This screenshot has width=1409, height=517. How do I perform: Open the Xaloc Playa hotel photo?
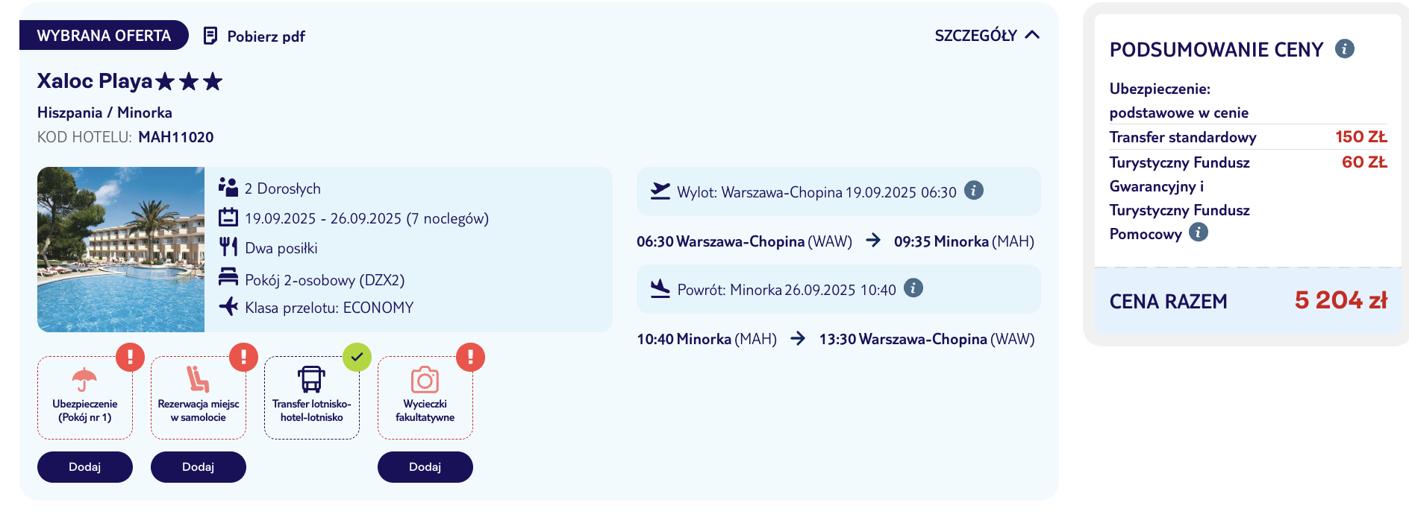tap(121, 250)
